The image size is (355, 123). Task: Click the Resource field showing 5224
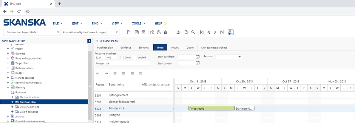click(100, 57)
